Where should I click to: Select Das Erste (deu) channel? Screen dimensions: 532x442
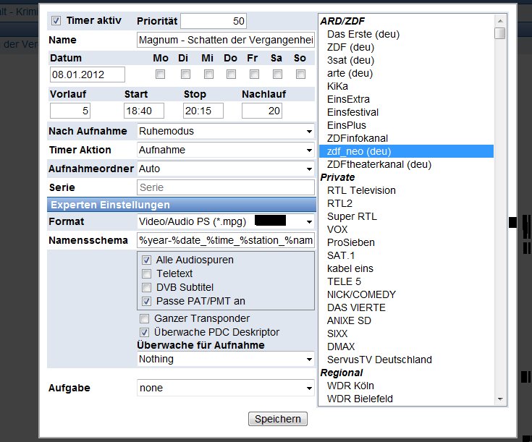pos(363,34)
